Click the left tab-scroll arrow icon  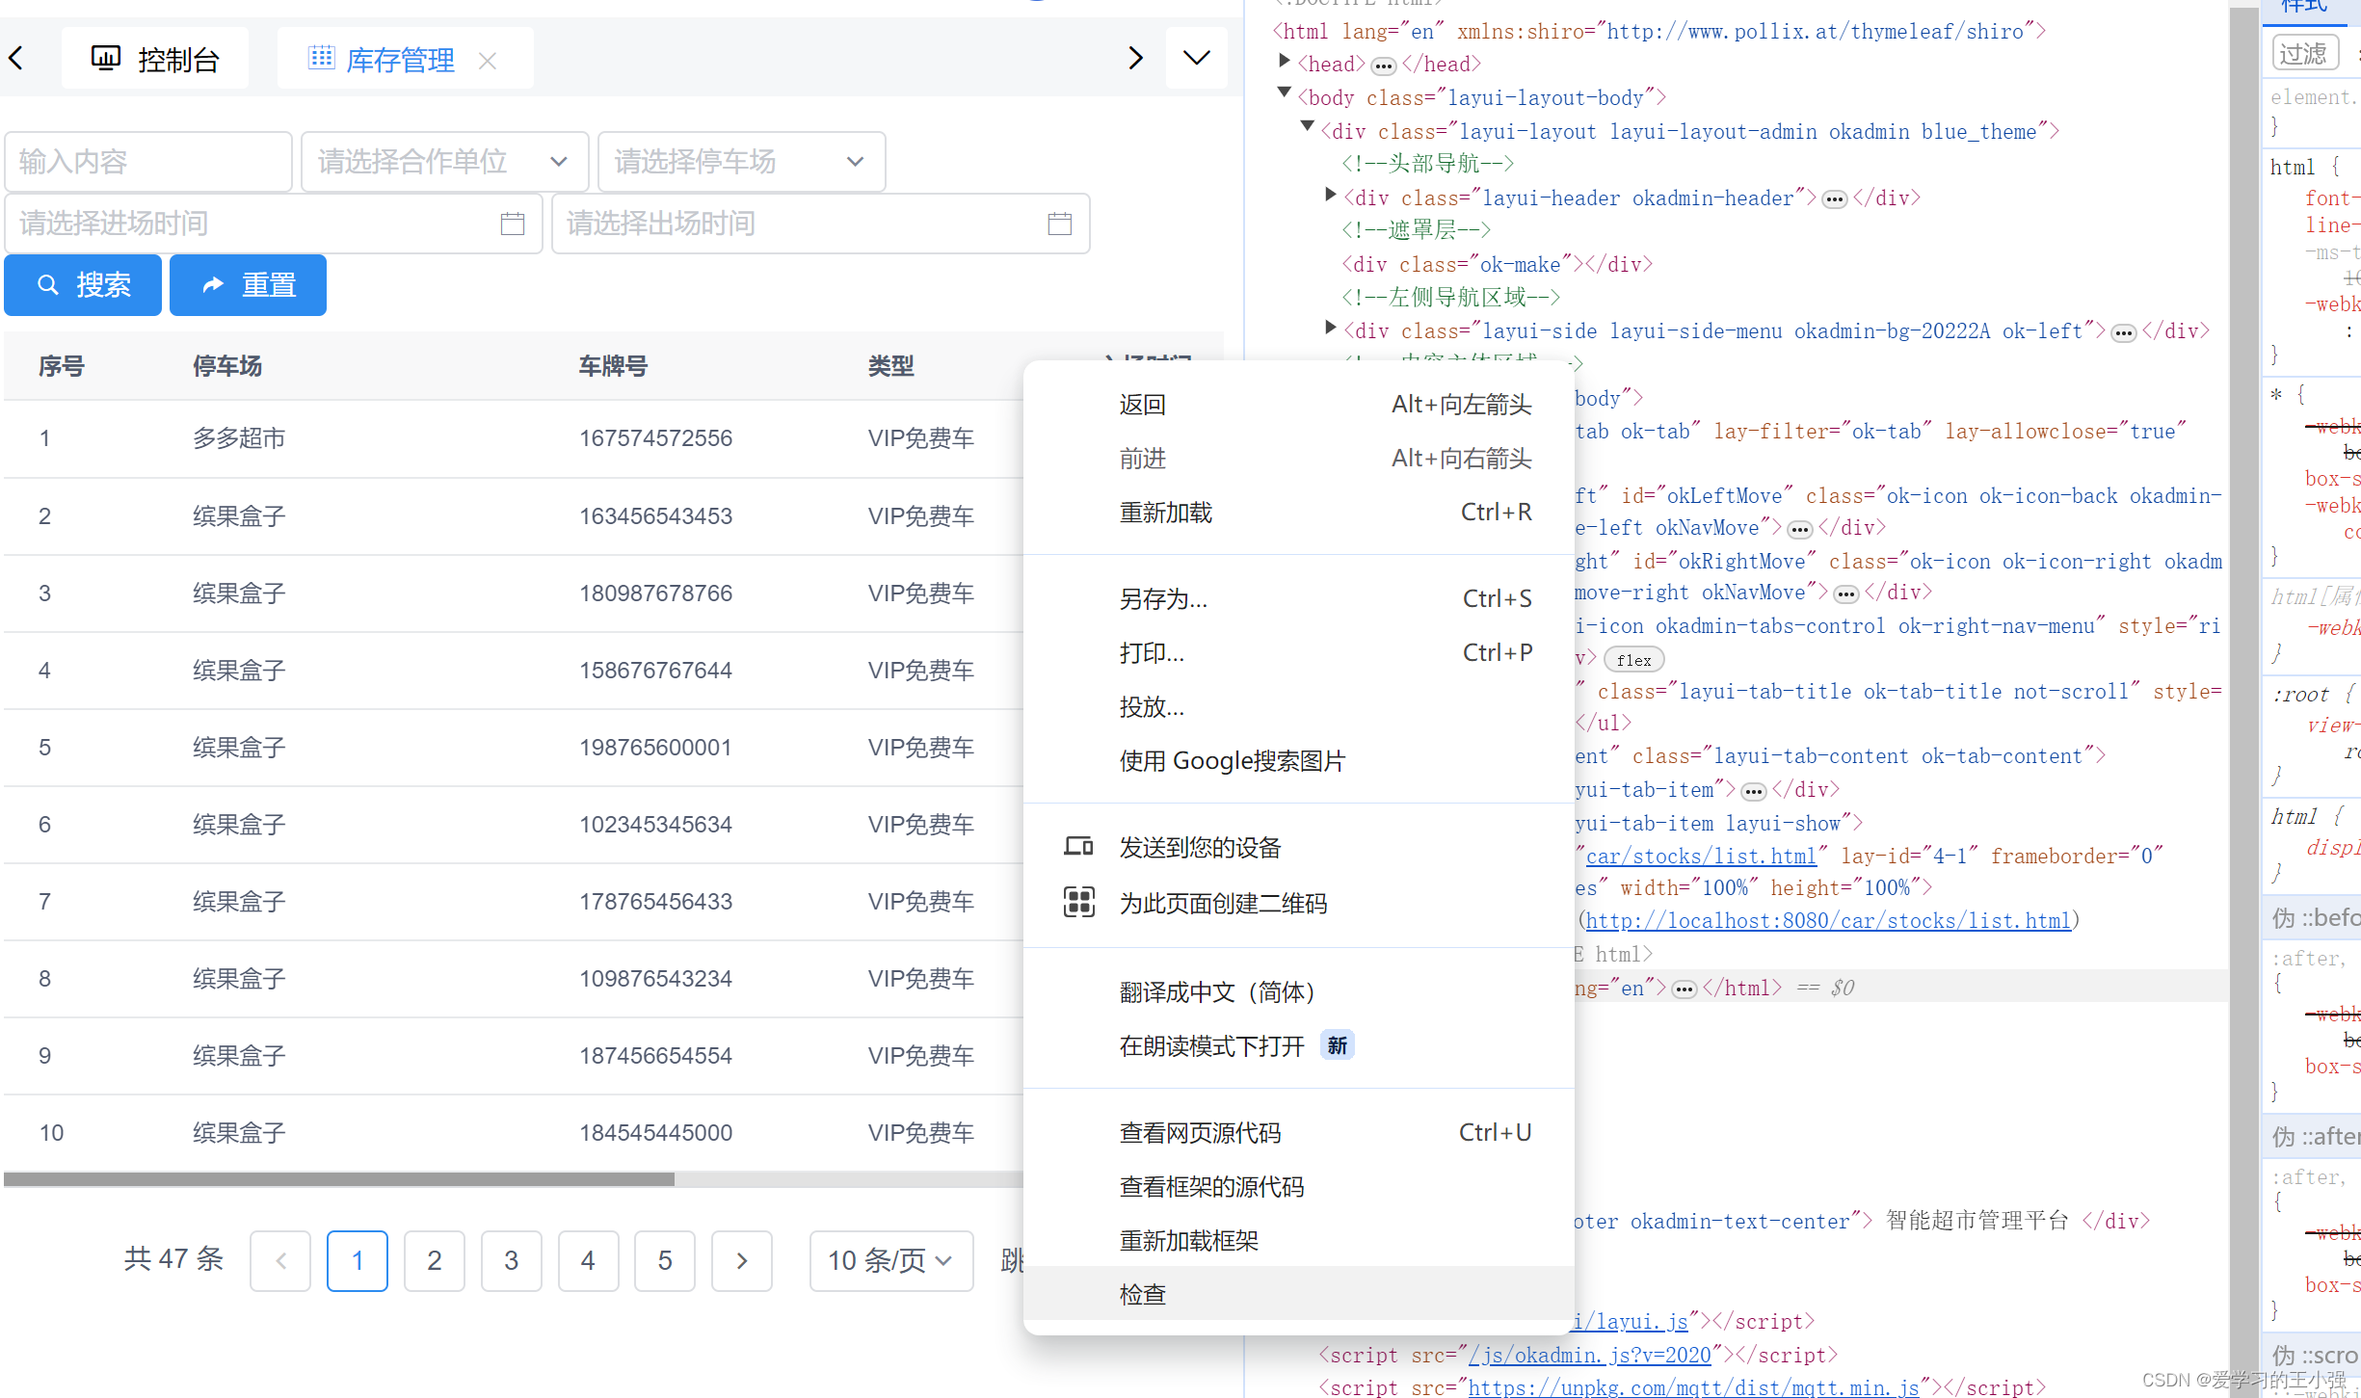[15, 59]
